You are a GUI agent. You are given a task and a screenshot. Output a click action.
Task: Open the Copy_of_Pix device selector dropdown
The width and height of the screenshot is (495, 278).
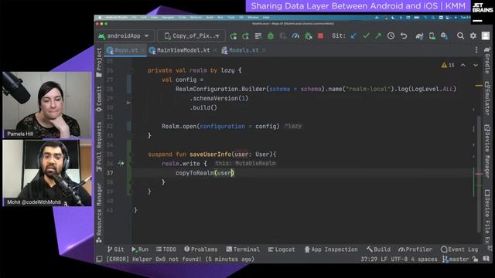(191, 36)
